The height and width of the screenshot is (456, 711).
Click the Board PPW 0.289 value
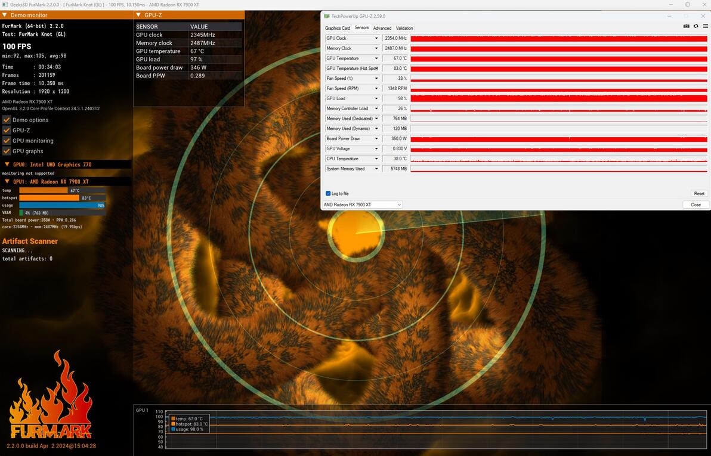point(197,76)
